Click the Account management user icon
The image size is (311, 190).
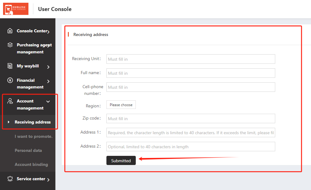click(10, 101)
